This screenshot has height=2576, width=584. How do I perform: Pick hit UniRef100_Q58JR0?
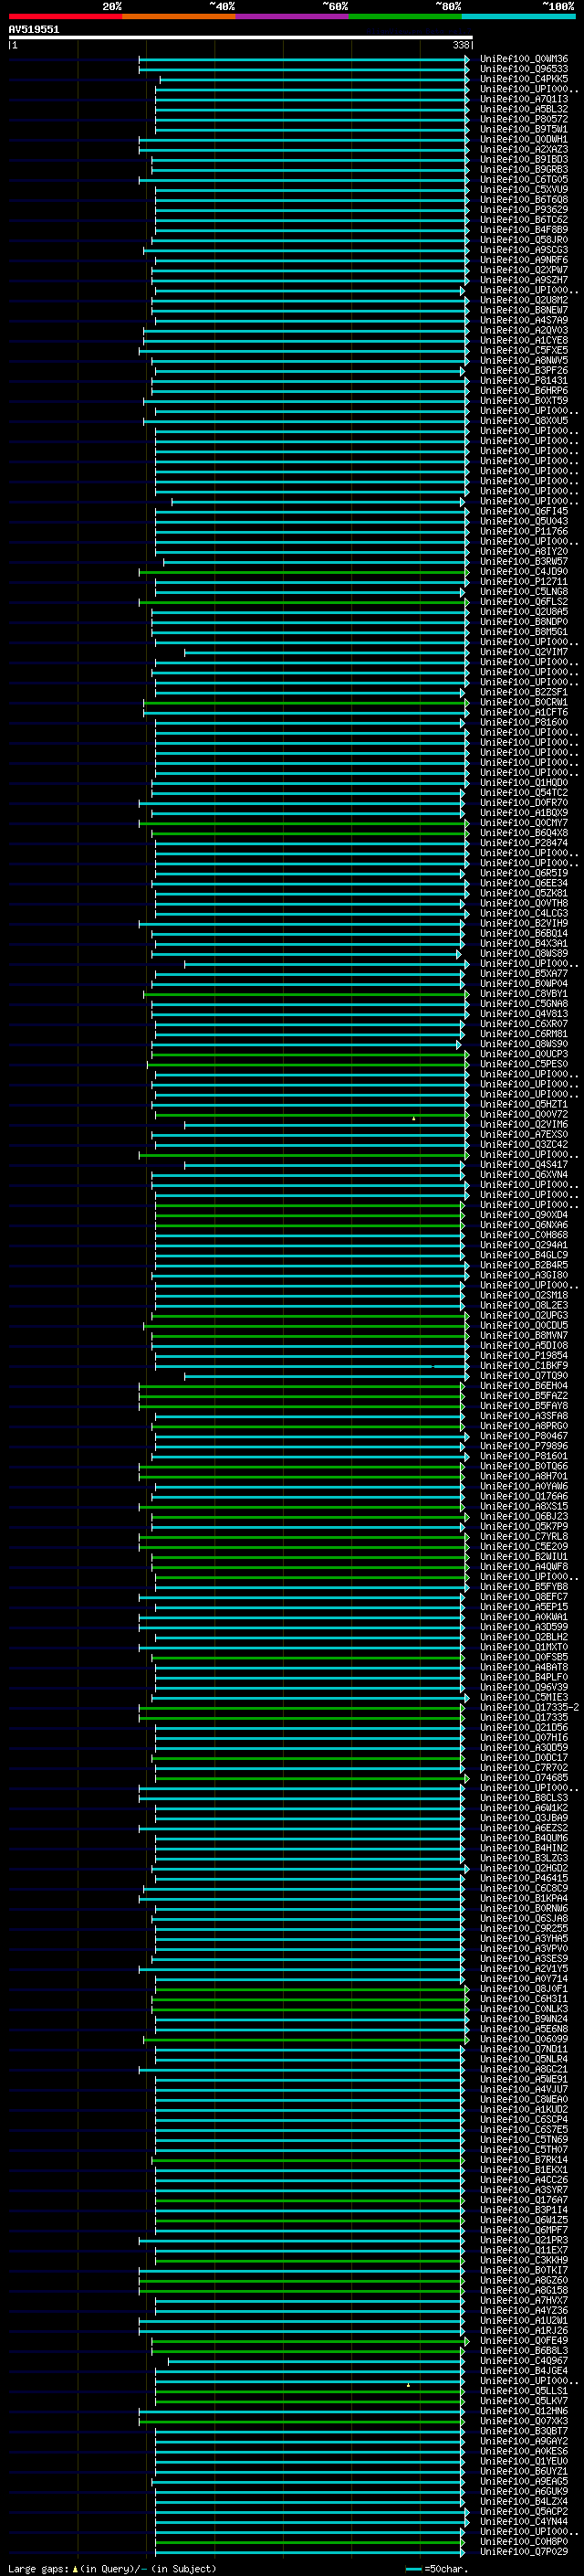coord(523,240)
